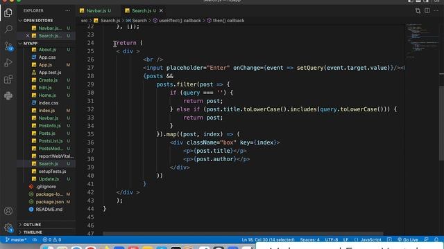Open editor more actions ellipsis
The width and height of the screenshot is (444, 249).
tap(436, 11)
